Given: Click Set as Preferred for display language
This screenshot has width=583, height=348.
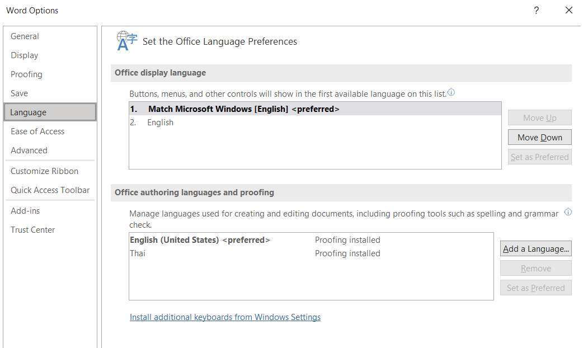Looking at the screenshot, I should pyautogui.click(x=539, y=157).
